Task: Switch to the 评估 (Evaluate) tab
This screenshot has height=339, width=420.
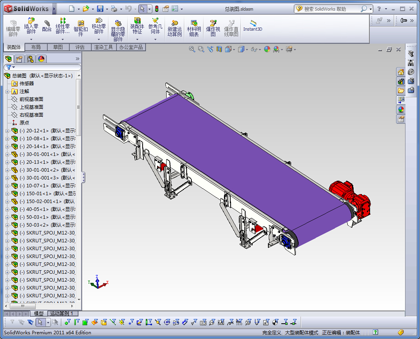Action: 80,47
